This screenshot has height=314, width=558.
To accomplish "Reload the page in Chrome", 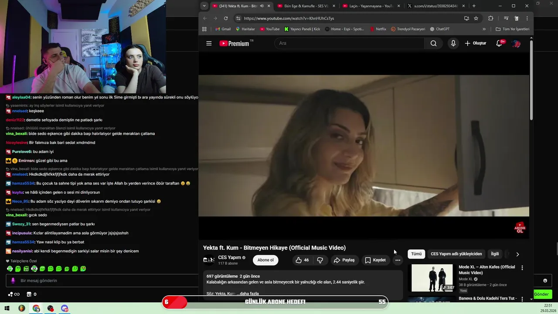I will tap(226, 18).
